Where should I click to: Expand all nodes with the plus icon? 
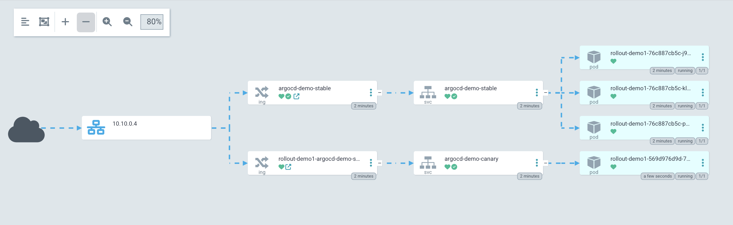tap(65, 22)
